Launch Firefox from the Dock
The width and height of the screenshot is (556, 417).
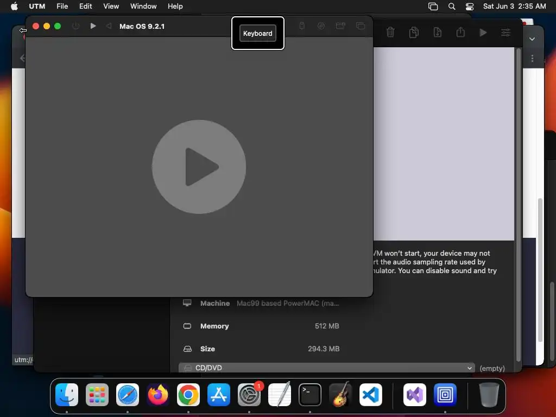[x=158, y=394]
